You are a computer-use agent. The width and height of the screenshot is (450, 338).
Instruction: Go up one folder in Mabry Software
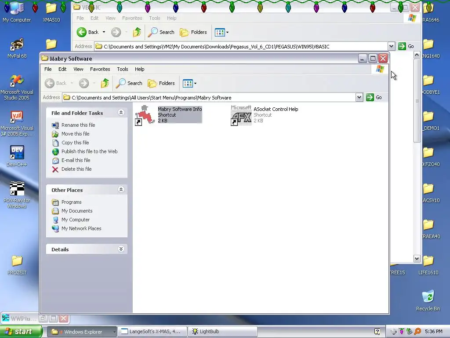tap(105, 83)
